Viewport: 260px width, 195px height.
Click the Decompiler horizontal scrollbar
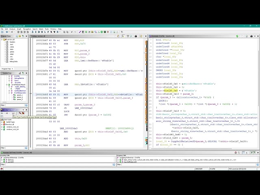(x=191, y=149)
